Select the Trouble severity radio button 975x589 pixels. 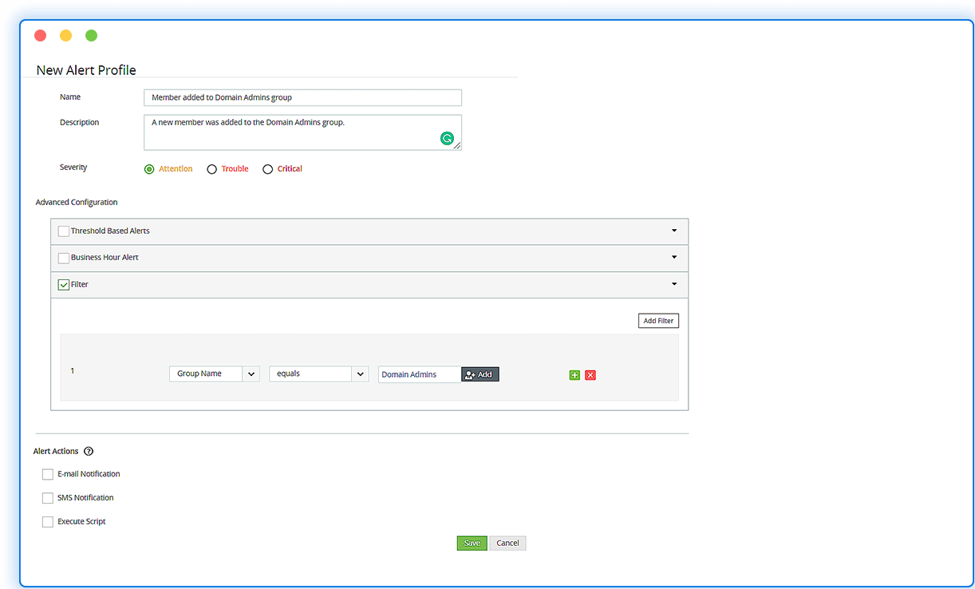pos(211,168)
